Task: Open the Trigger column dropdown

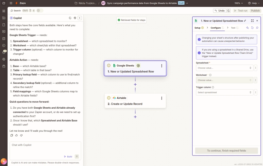Action: pyautogui.click(x=225, y=93)
